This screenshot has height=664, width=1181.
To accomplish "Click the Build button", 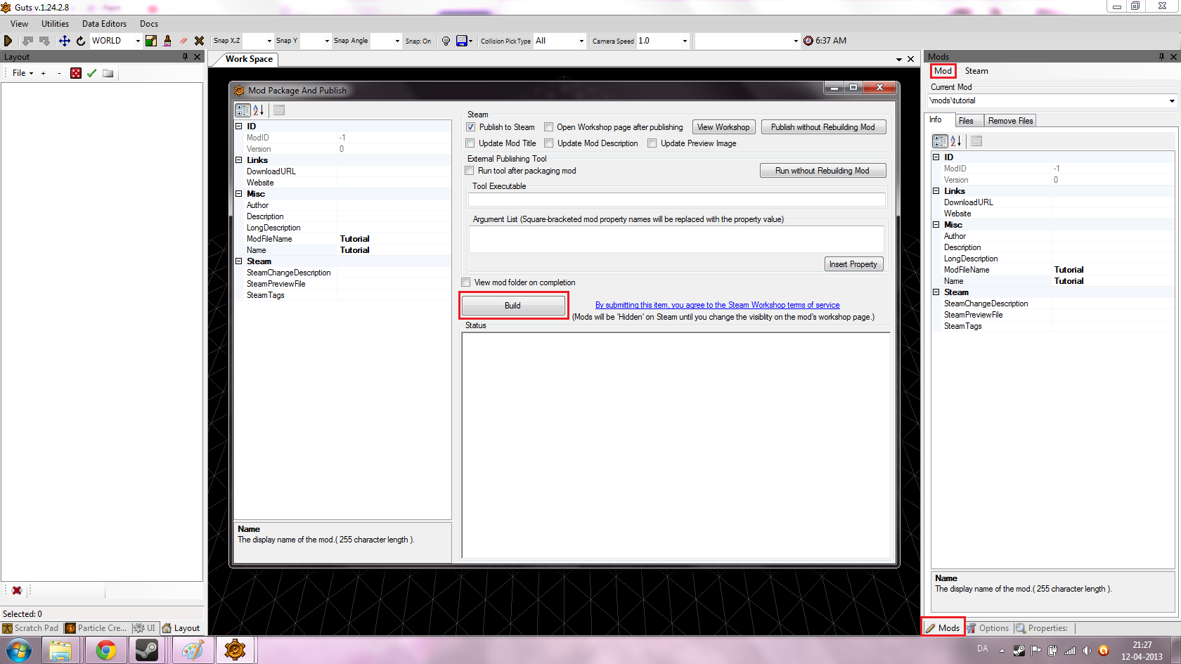I will click(513, 306).
